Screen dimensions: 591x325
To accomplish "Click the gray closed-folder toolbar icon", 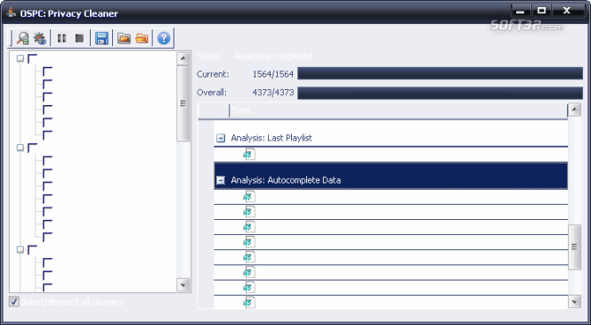I will coord(124,38).
